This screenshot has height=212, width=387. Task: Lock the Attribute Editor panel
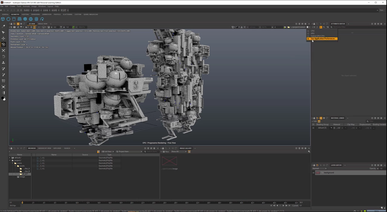pos(314,24)
